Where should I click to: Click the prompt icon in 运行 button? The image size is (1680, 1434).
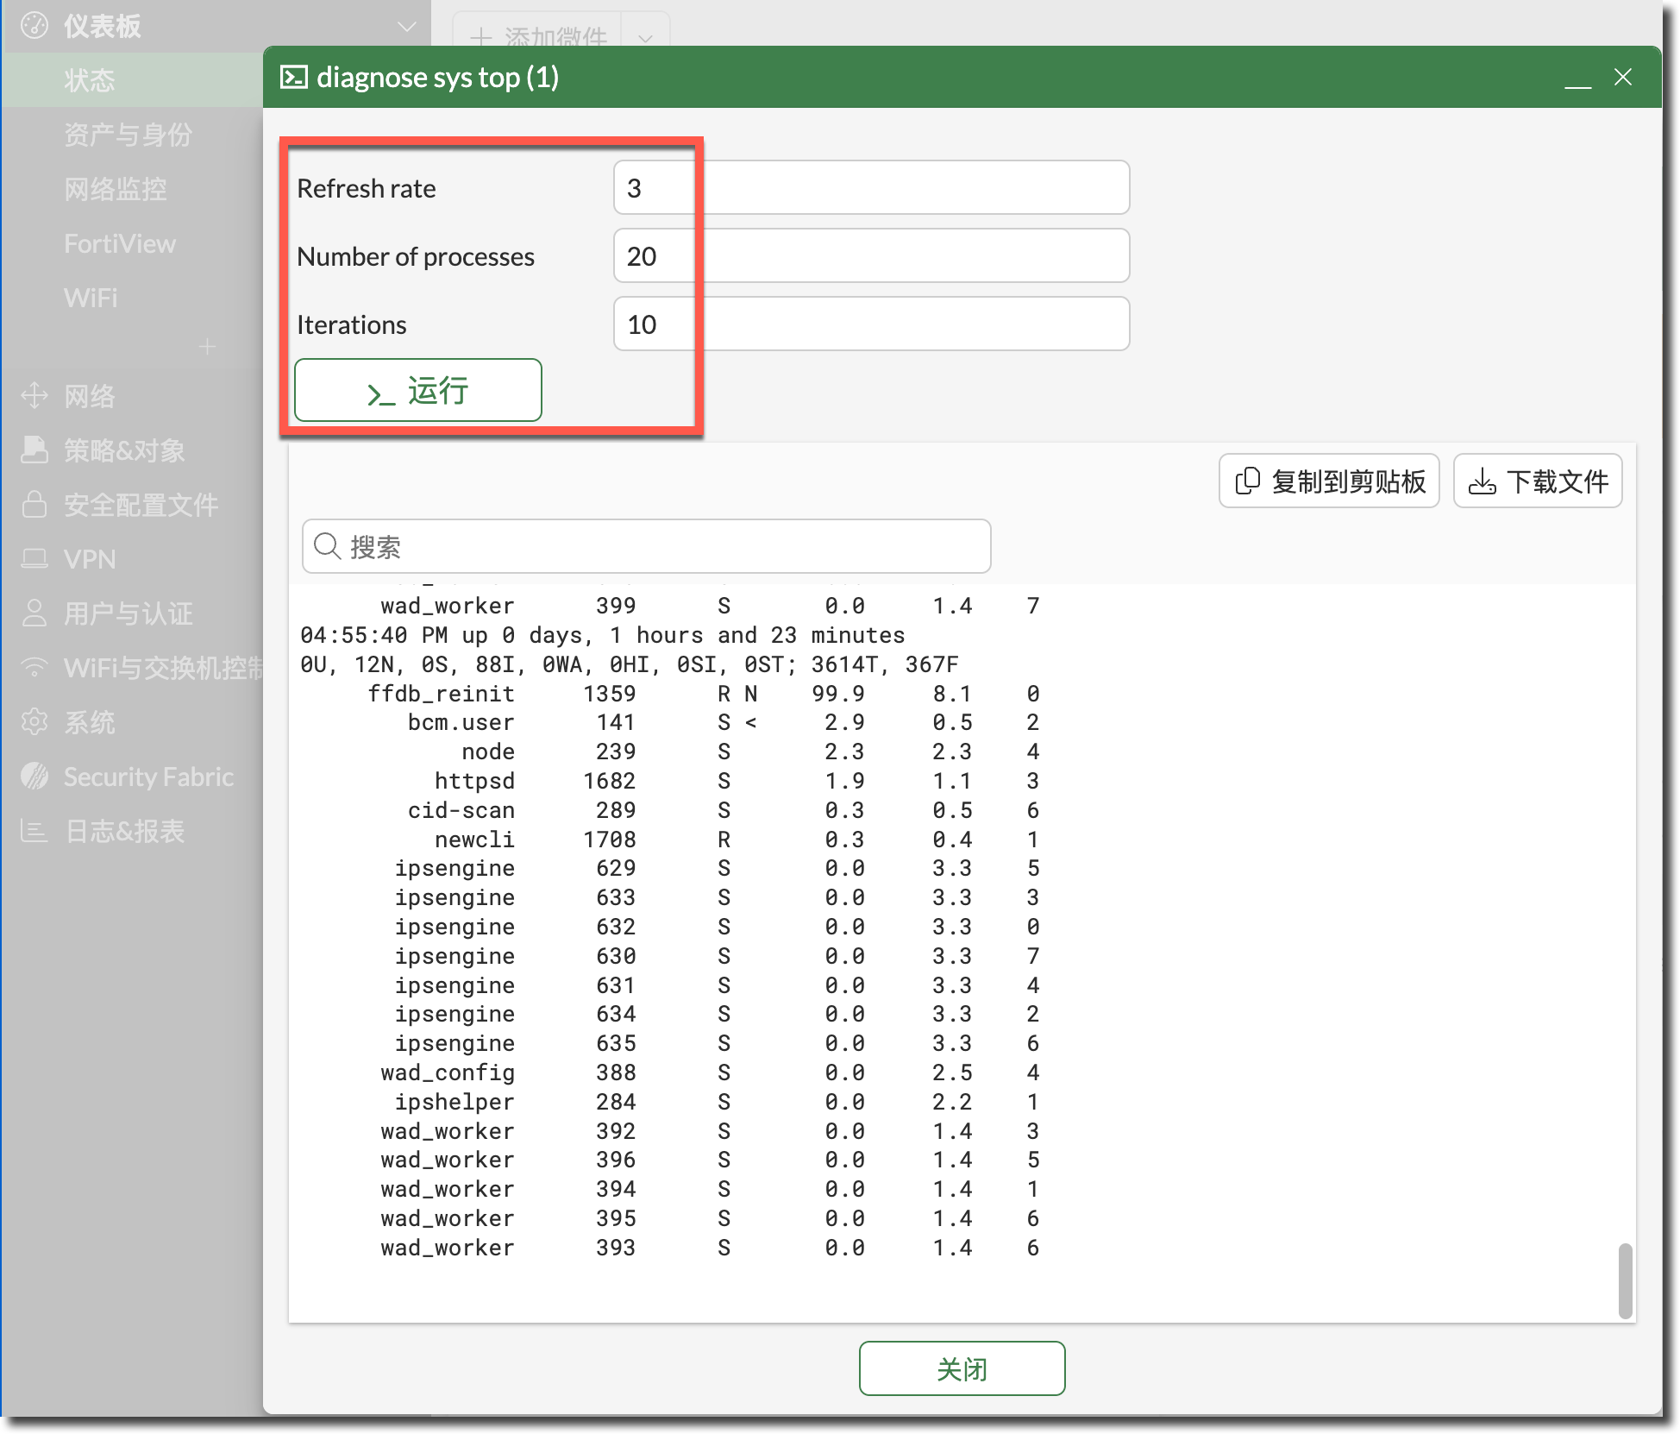pyautogui.click(x=381, y=395)
